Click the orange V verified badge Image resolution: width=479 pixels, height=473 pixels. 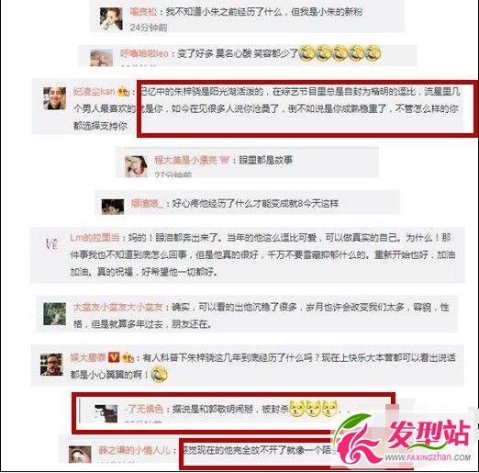point(114,357)
